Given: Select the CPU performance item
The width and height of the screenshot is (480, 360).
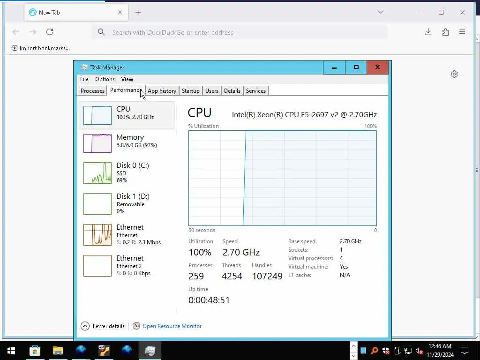Looking at the screenshot, I should tap(127, 115).
